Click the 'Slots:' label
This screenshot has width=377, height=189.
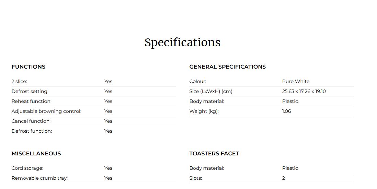195,178
